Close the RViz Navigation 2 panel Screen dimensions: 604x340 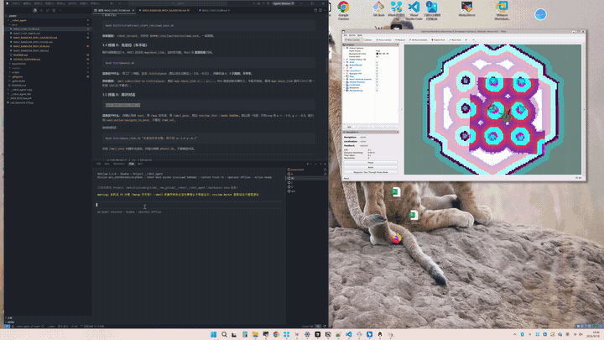click(x=398, y=132)
